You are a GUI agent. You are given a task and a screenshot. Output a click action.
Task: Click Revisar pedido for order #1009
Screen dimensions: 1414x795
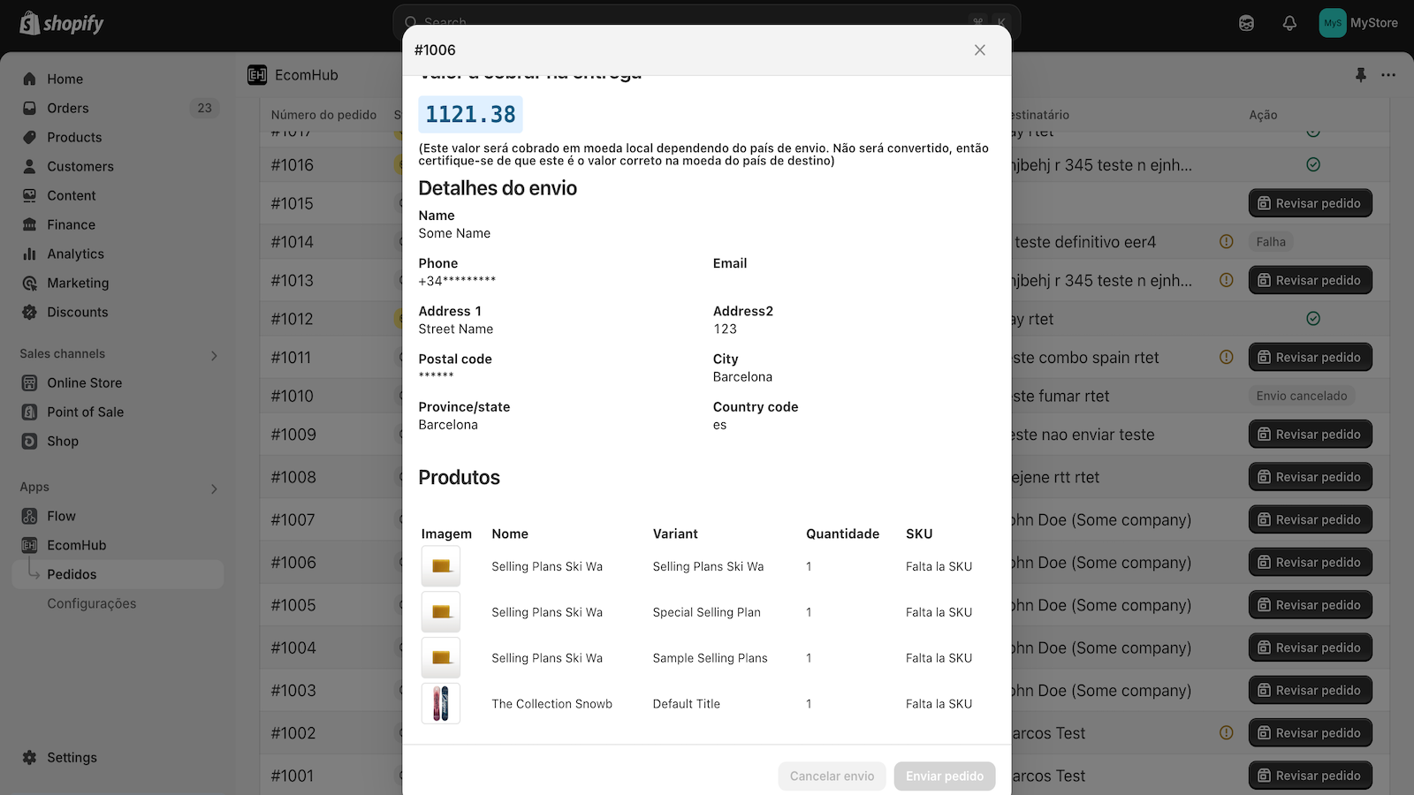click(1310, 434)
